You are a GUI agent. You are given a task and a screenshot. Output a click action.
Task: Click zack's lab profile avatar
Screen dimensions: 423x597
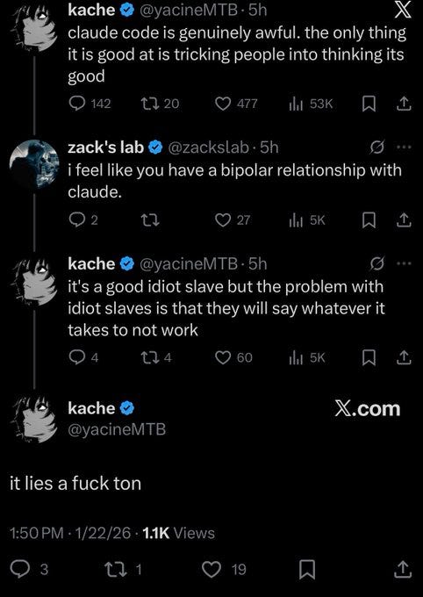[x=33, y=164]
